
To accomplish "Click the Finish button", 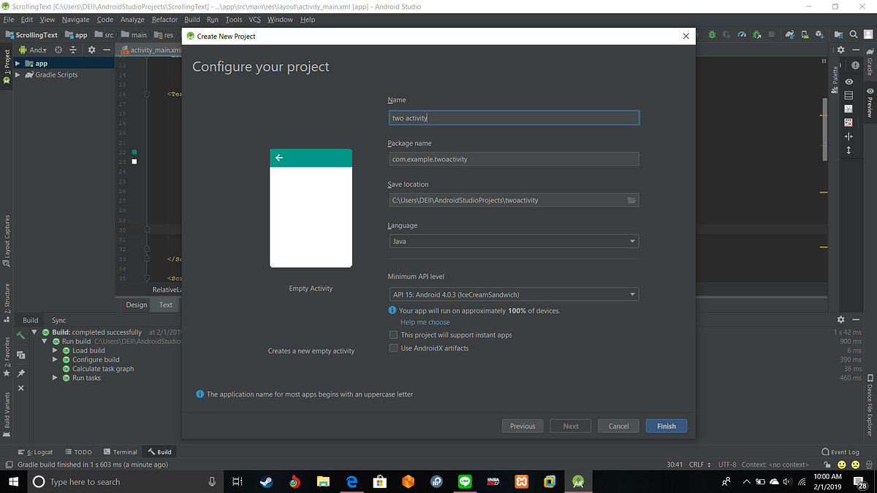I will (666, 426).
